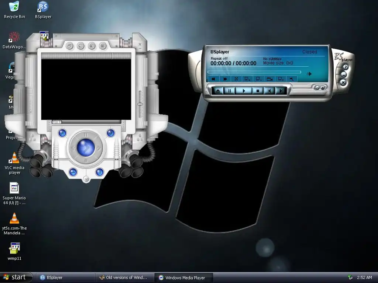Click the taskbar clock showing 2:52 AM
378x283 pixels.
(364, 277)
